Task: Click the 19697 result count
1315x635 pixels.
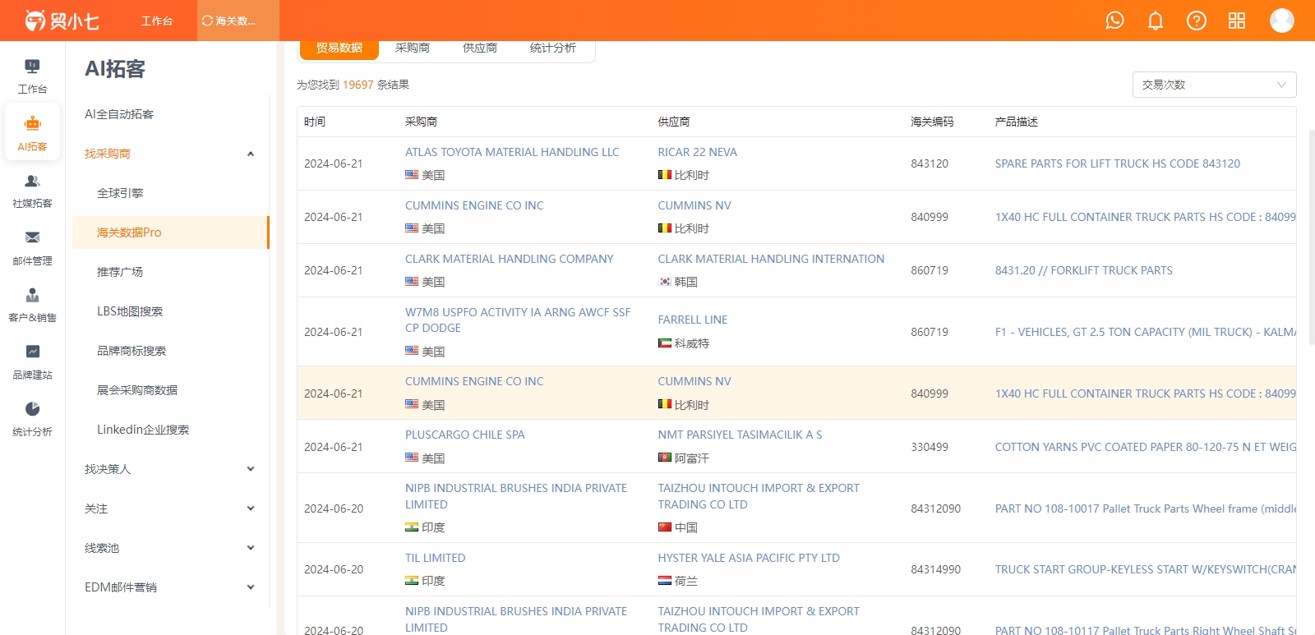Action: click(358, 85)
